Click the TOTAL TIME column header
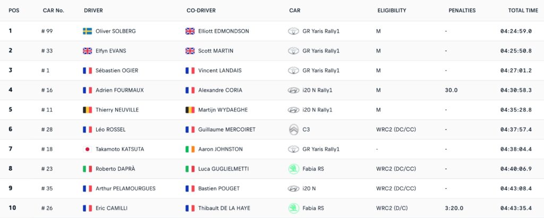This screenshot has height=218, width=544. tap(523, 11)
